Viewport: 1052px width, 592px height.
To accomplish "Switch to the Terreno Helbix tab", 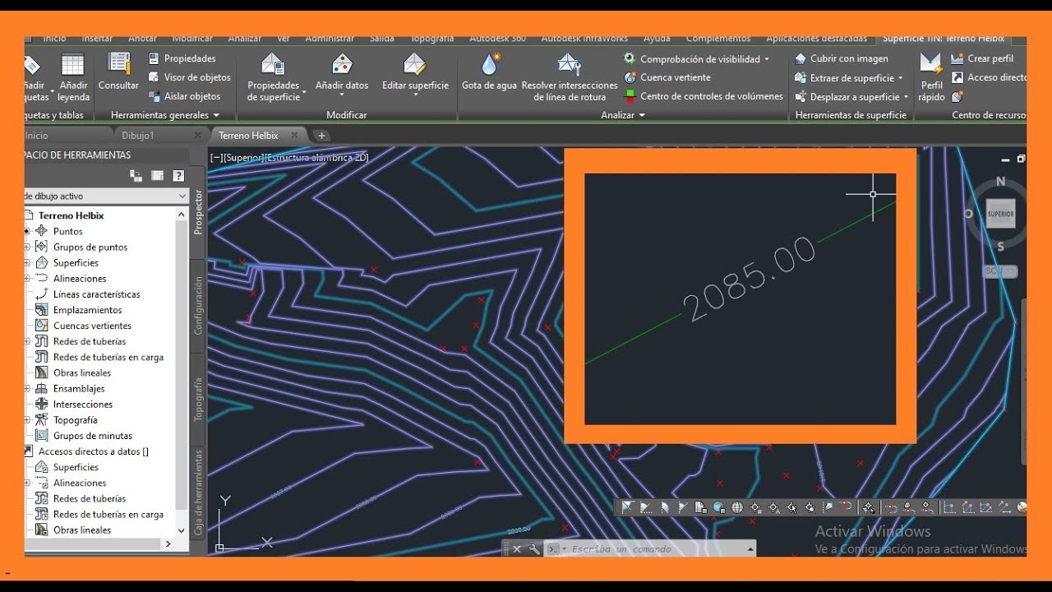I will click(248, 135).
